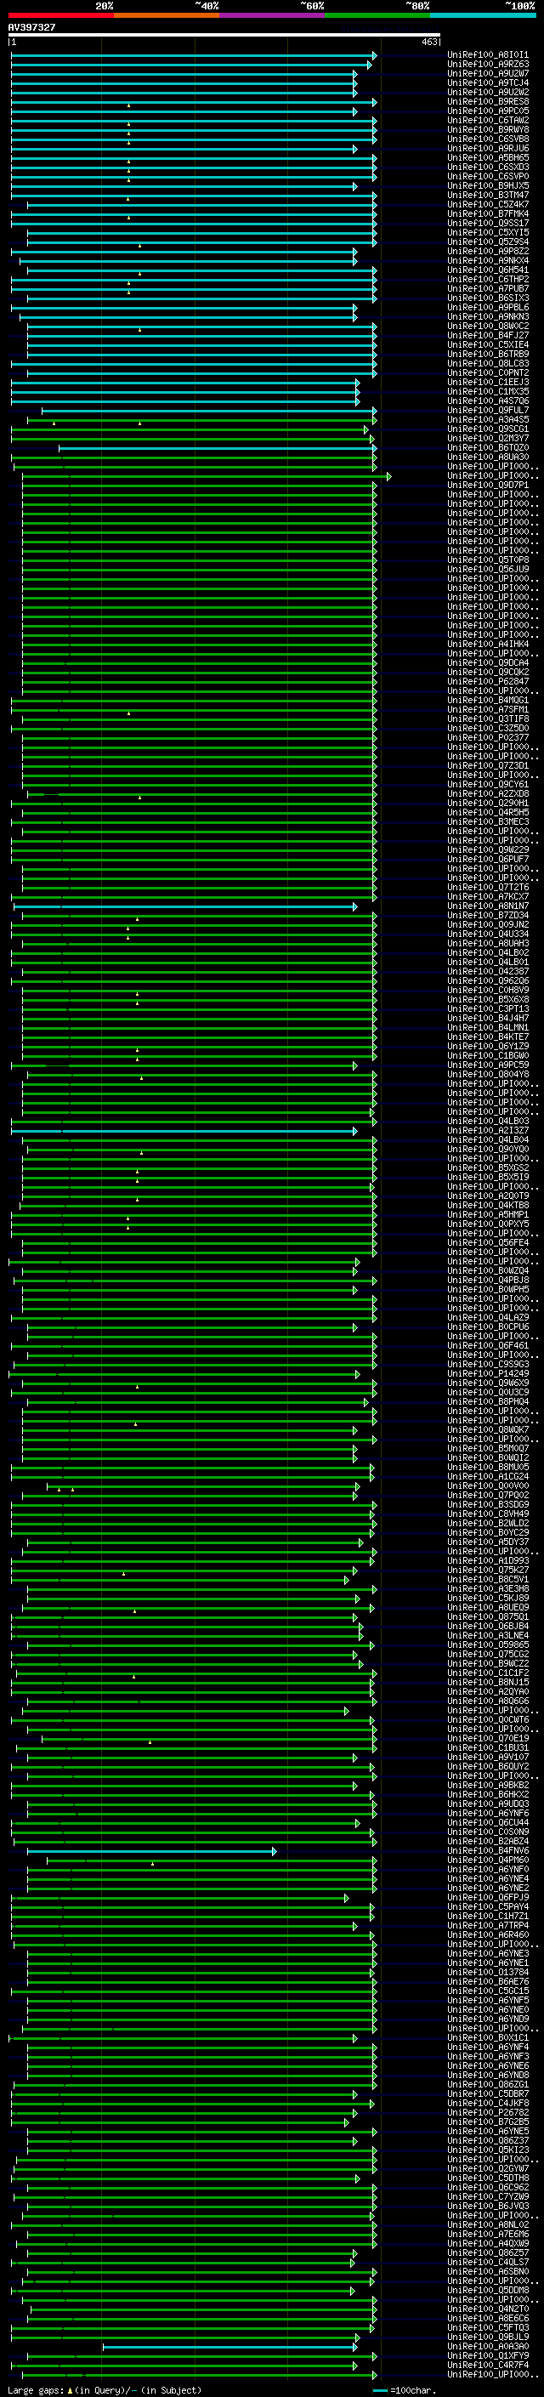This screenshot has height=2397, width=544.
Task: Select the UniRef100_C5DTH8 label
Action: (488, 2178)
